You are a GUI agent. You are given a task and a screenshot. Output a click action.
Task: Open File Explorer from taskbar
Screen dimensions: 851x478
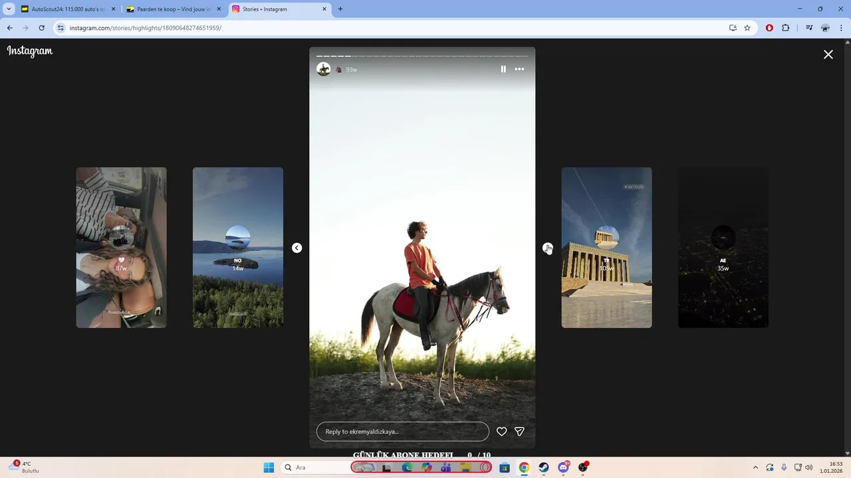[x=466, y=467]
